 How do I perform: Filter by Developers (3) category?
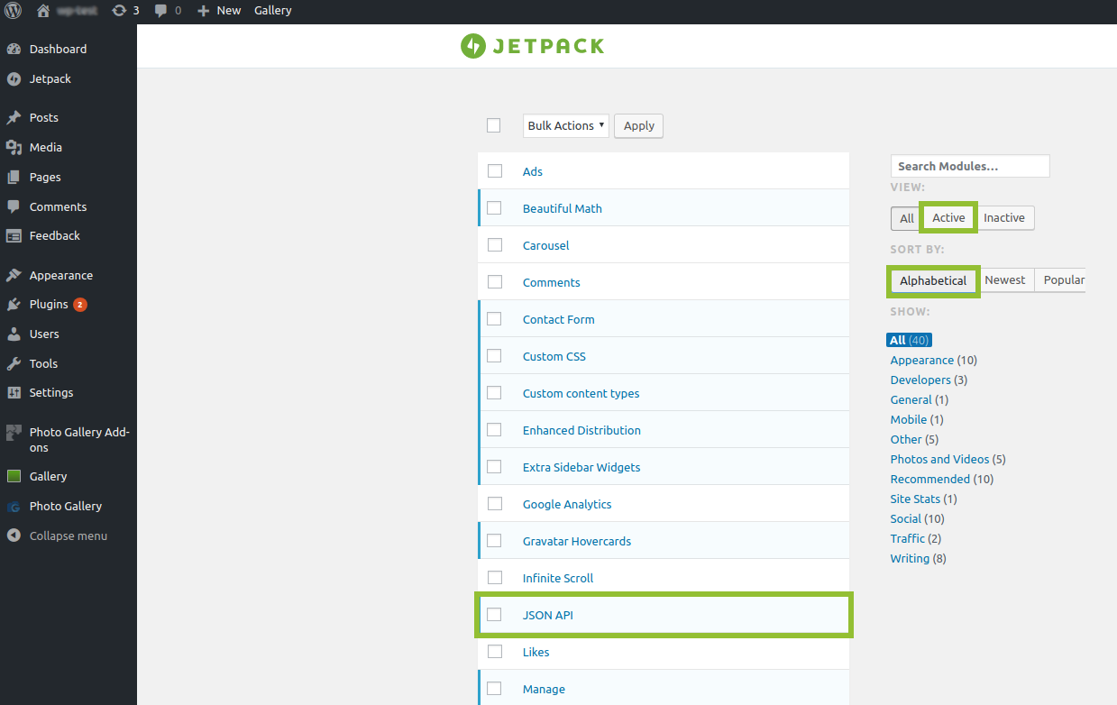pos(929,380)
